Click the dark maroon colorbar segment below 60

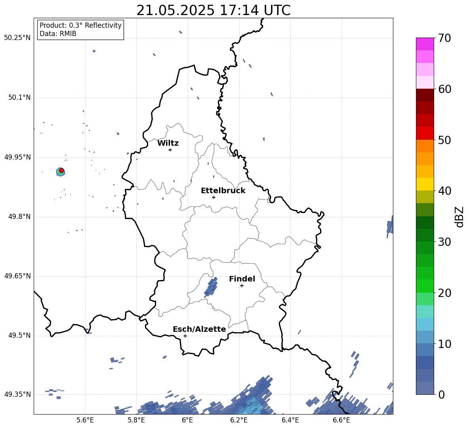point(425,95)
